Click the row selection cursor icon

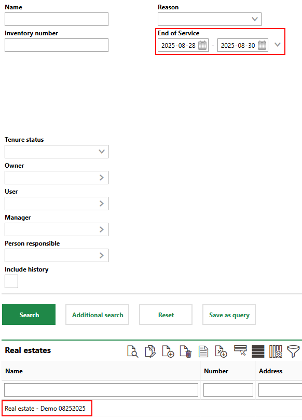click(240, 350)
